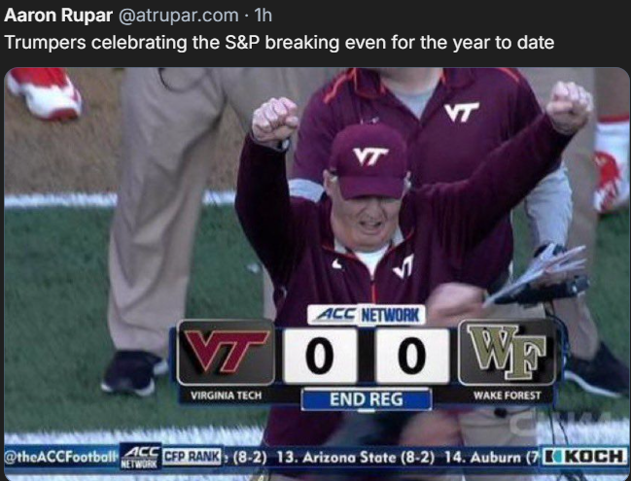Click the VIRGINIA TECH team name label
Screen dimensions: 631x481
coord(227,395)
